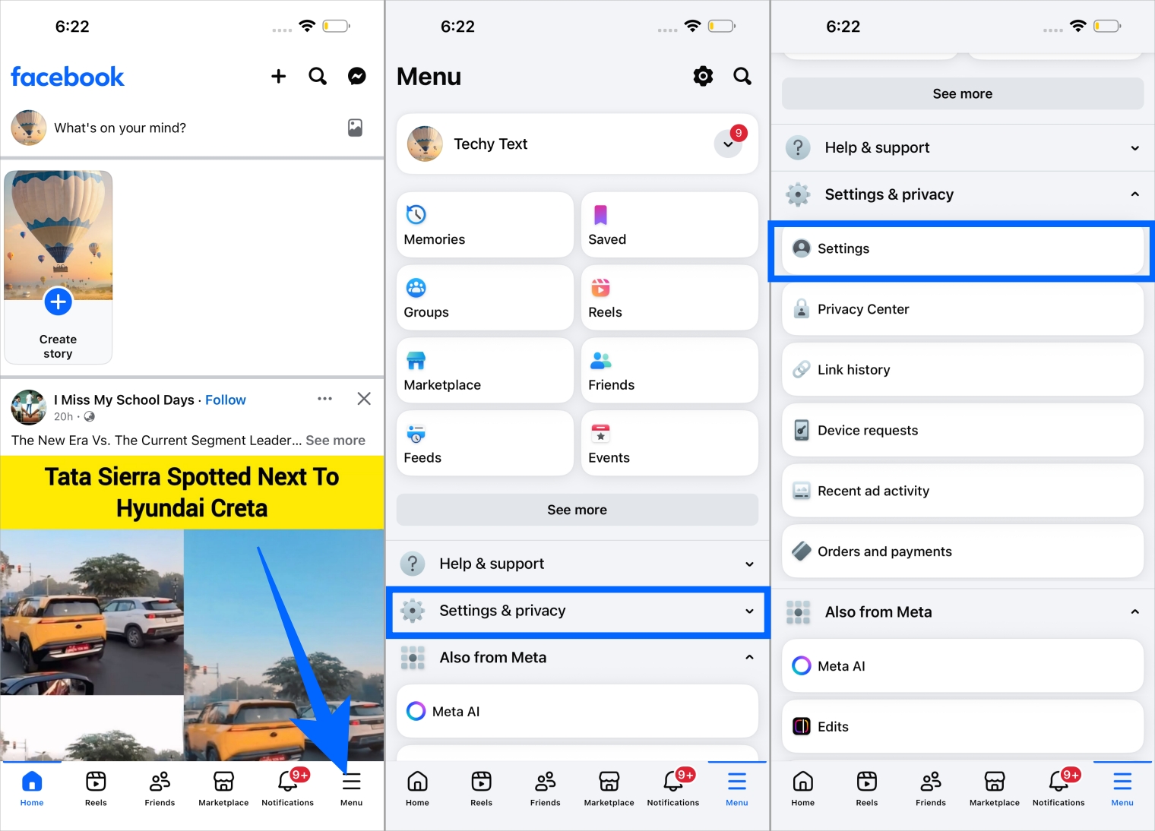The height and width of the screenshot is (831, 1155).
Task: Open the Menu tab in navigation bar
Action: click(x=351, y=788)
